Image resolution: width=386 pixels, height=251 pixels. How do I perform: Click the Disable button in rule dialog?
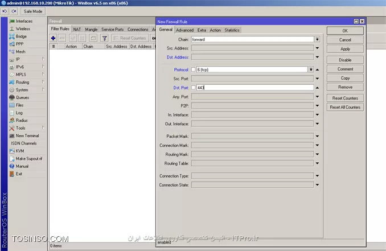[345, 60]
